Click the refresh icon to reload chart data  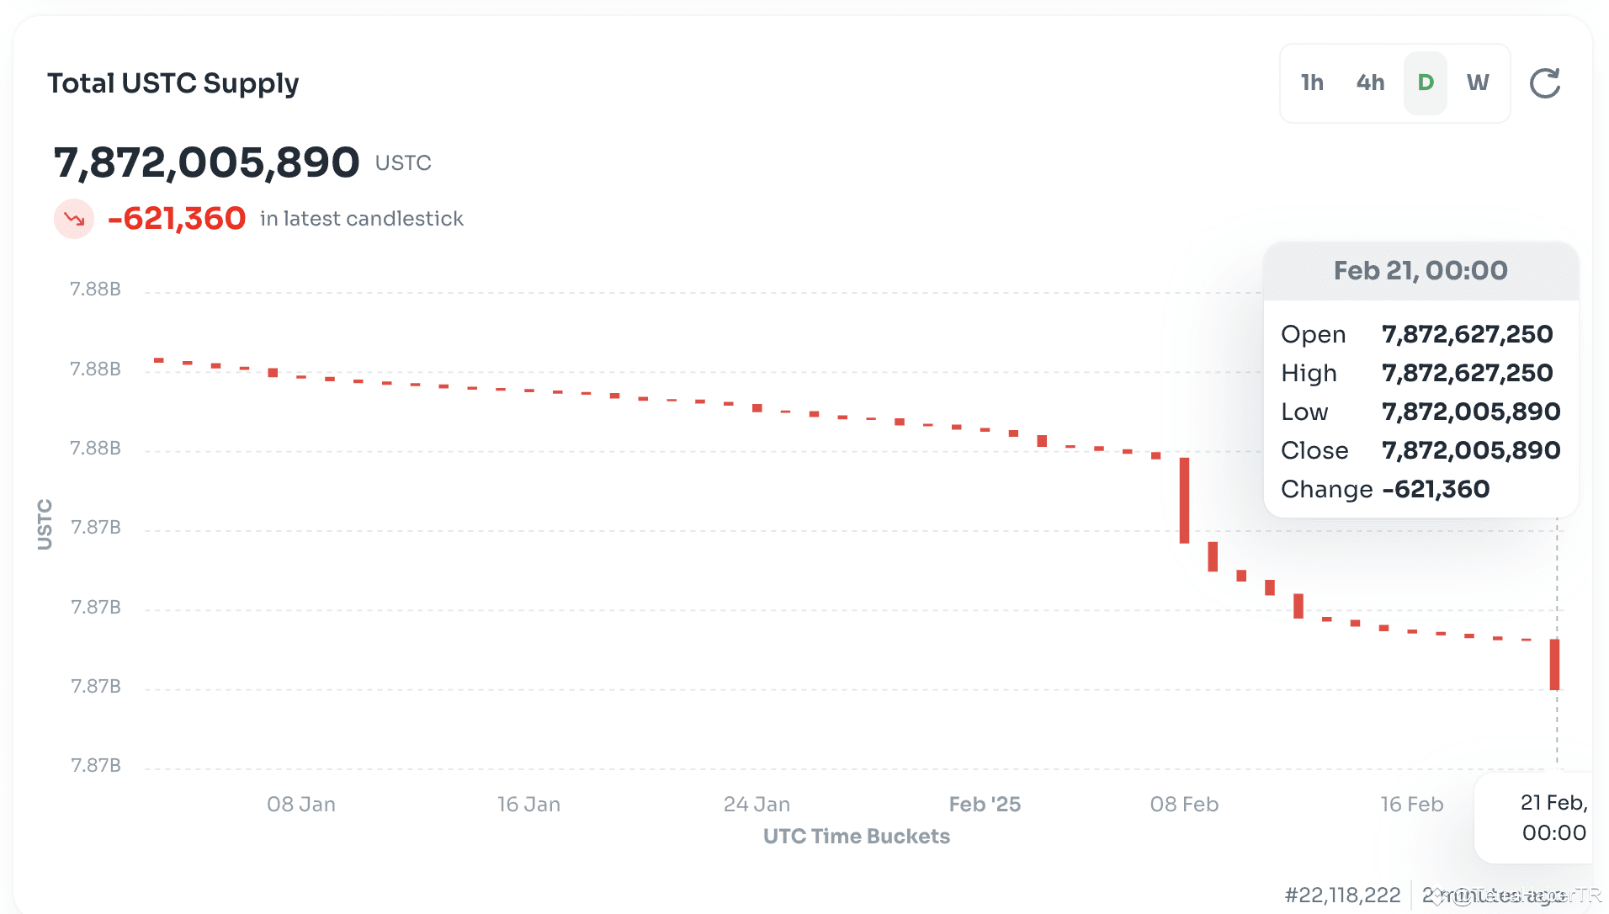tap(1545, 82)
